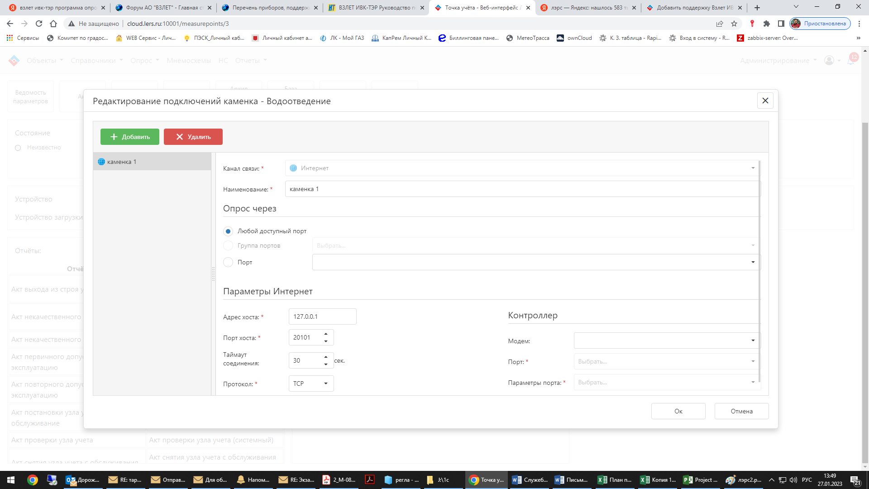Click the Не защищено security warning icon

[x=71, y=24]
